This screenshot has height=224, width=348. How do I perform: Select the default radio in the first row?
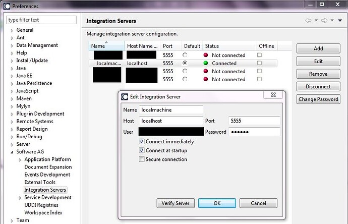[x=185, y=55]
